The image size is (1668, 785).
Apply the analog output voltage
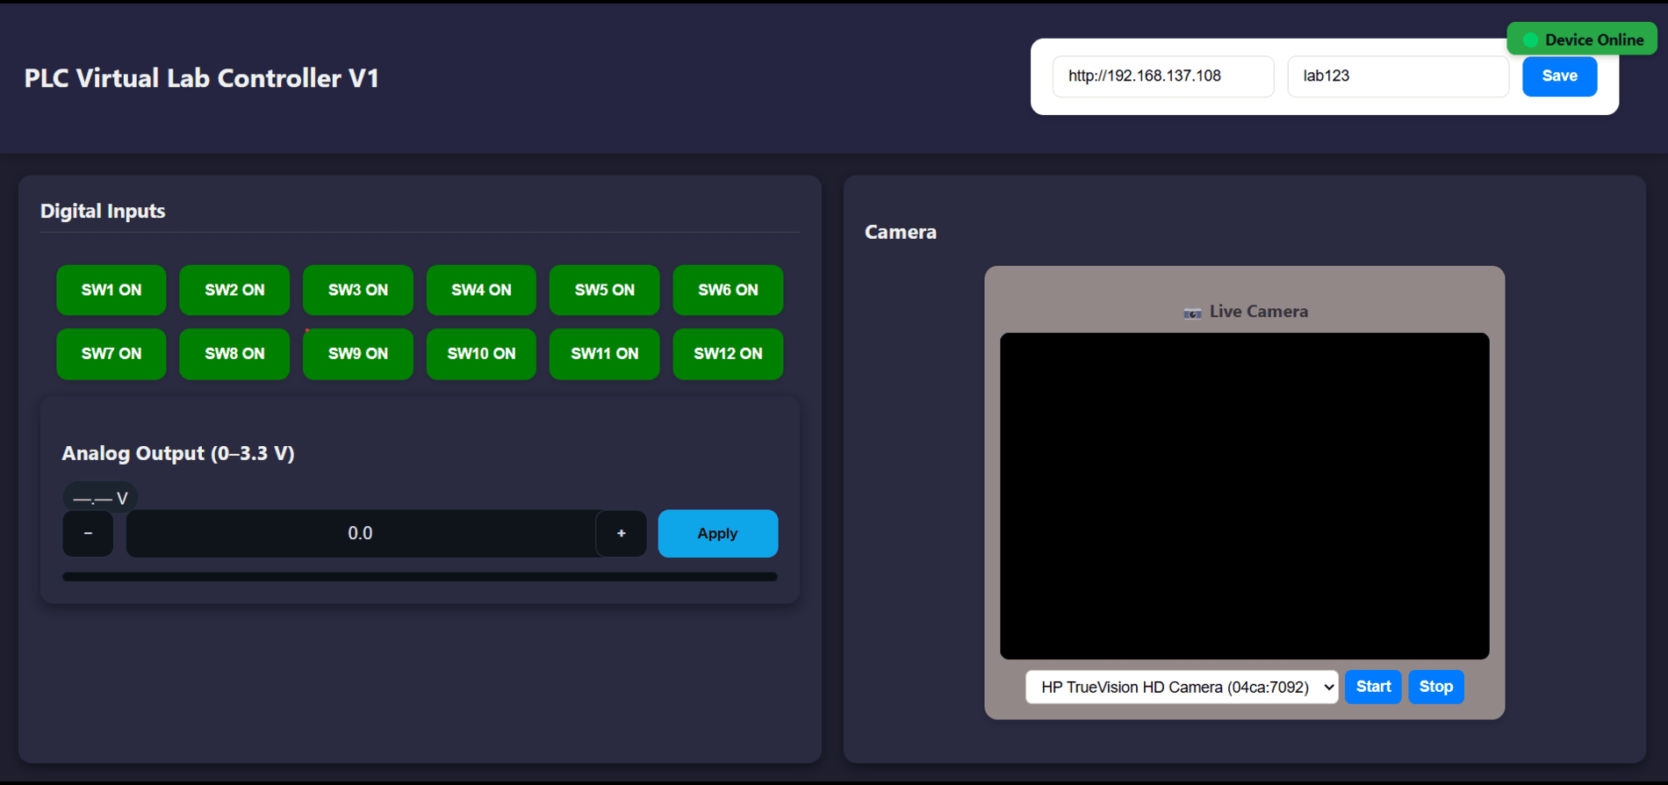718,533
